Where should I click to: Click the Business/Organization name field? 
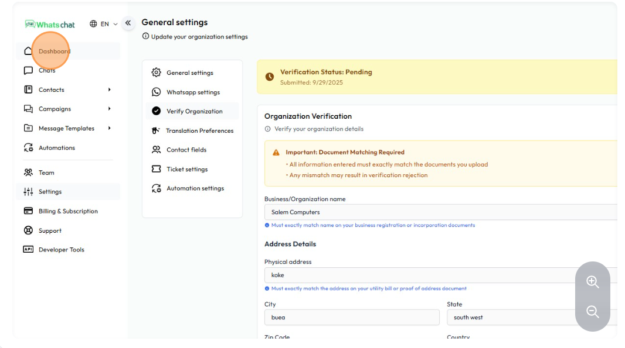(x=440, y=212)
